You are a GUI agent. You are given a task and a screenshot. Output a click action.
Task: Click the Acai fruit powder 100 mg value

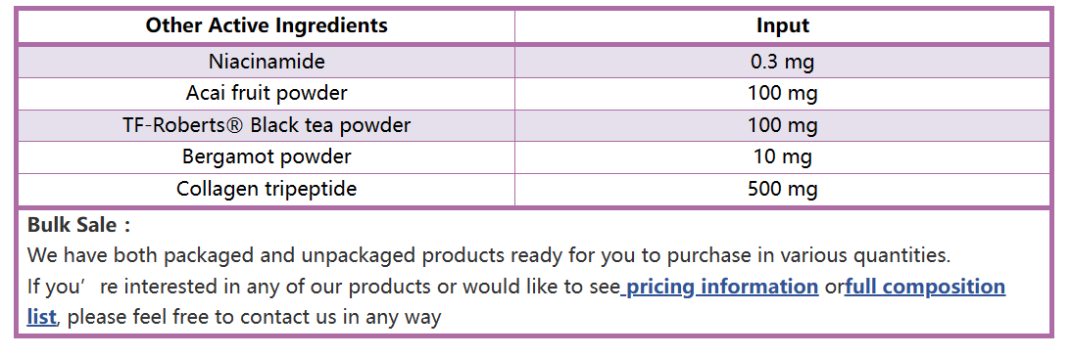click(782, 94)
